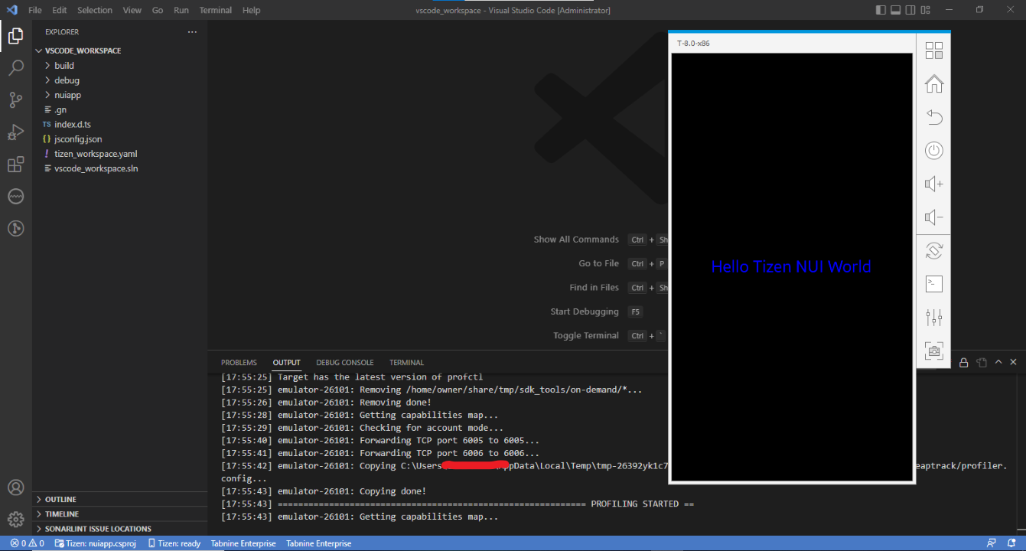Open the emulator control panel sliders icon
The height and width of the screenshot is (551, 1026).
pos(933,317)
